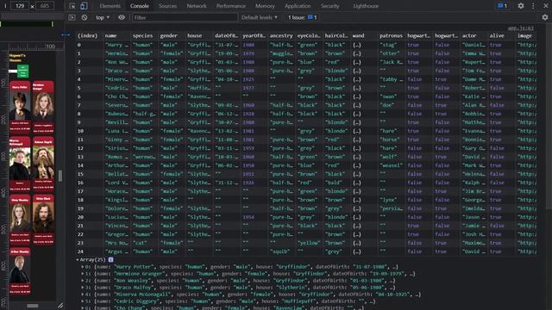Switch to the Elements tab
Image resolution: width=552 pixels, height=310 pixels.
(x=110, y=6)
